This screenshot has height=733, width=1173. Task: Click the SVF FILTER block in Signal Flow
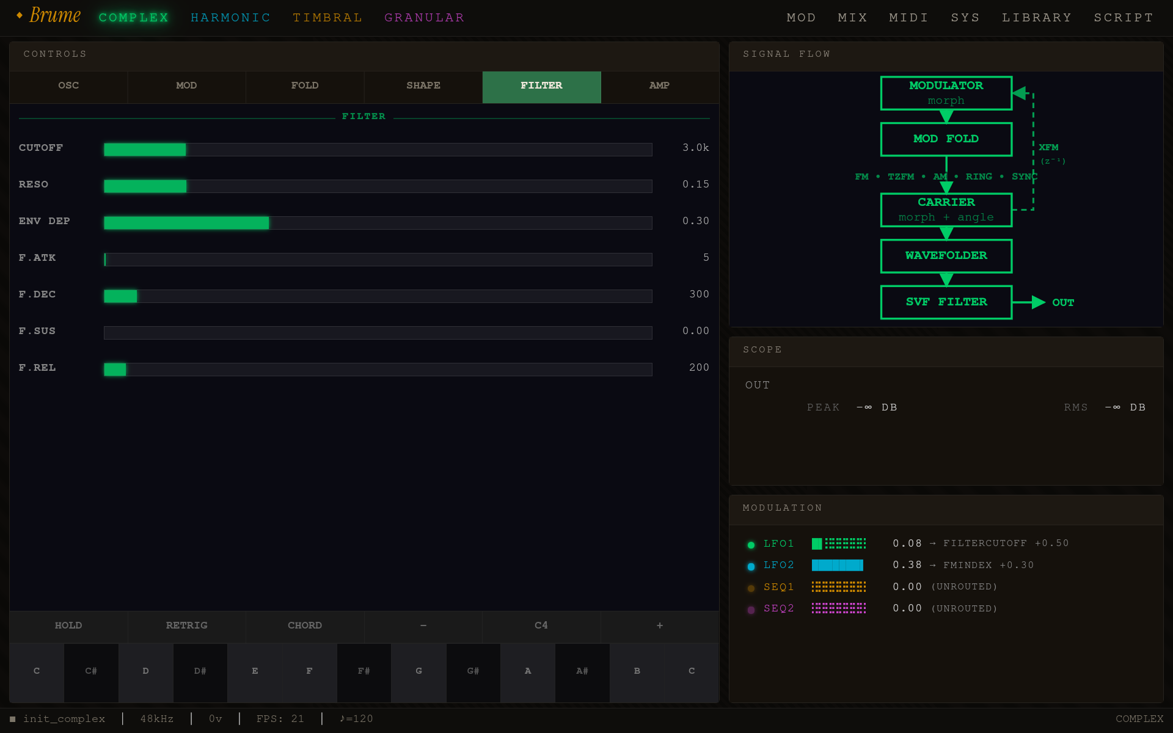(946, 302)
